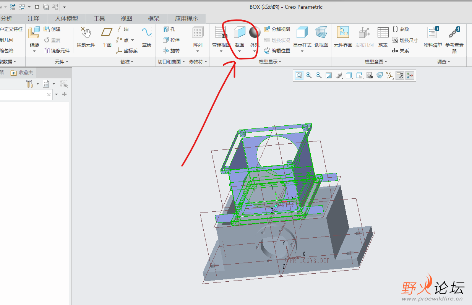Select the 旋转 (Revolve) tool
The image size is (472, 305).
coord(171,50)
